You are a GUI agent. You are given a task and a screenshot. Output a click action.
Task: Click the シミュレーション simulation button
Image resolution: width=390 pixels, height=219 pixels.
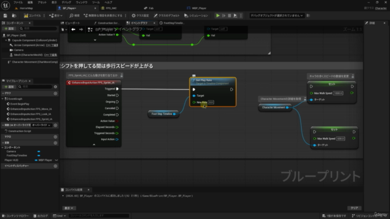click(196, 15)
